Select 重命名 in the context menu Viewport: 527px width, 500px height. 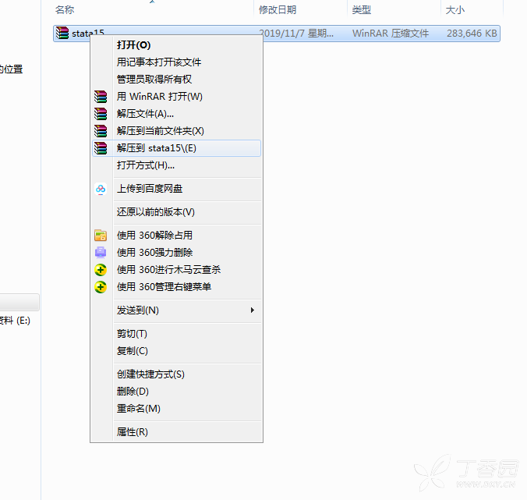(139, 409)
